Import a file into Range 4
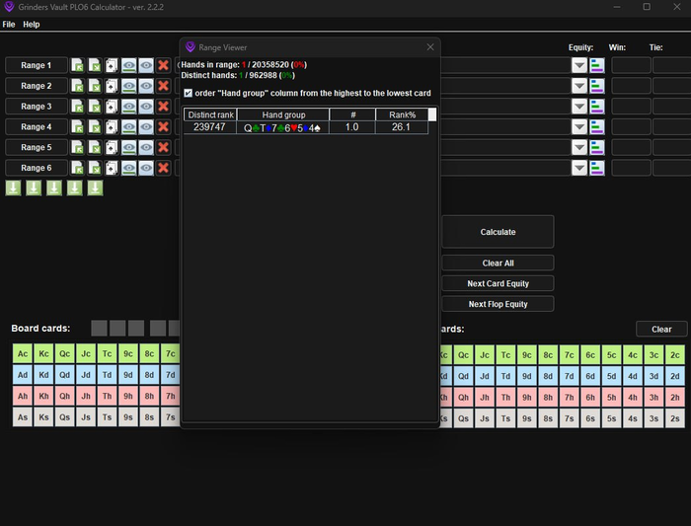 point(77,127)
